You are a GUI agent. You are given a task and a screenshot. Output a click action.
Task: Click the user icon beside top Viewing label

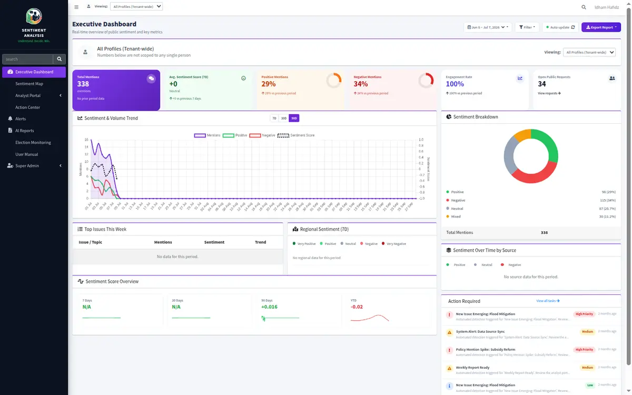(88, 7)
